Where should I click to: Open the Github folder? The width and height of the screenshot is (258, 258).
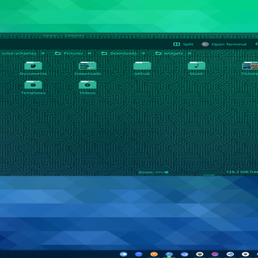[142, 68]
